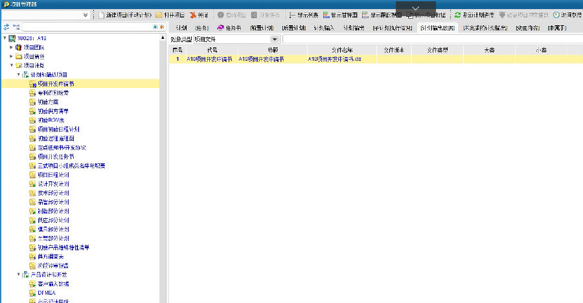Viewport: 583px width, 303px height.
Task: Open the 前置计划 tab
Action: (x=262, y=28)
